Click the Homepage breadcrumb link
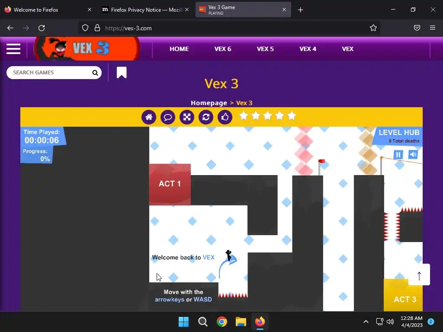Screen dimensions: 443x332 coord(209,103)
